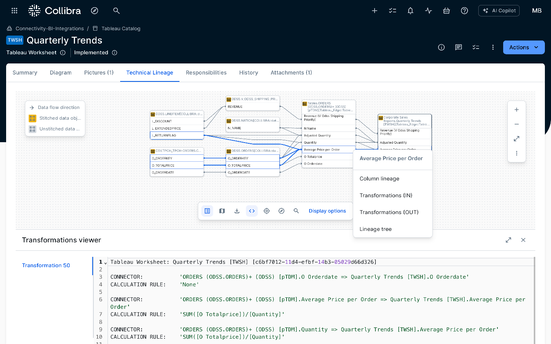Click the download lineage icon
This screenshot has width=551, height=344.
pos(237,211)
